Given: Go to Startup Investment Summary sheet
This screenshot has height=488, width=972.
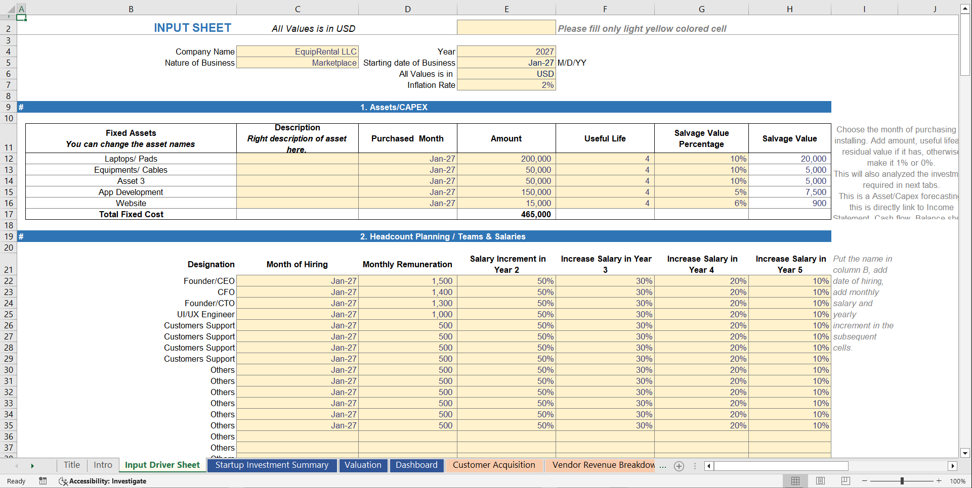Looking at the screenshot, I should coord(272,465).
